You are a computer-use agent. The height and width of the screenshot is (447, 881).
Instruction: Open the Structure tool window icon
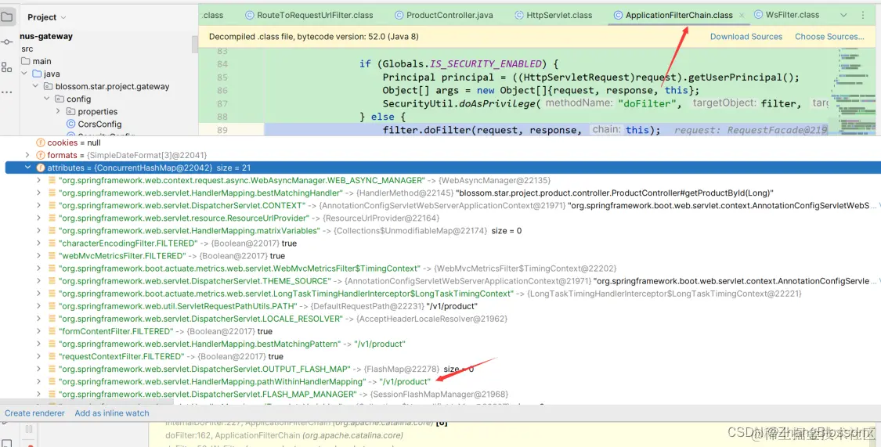click(x=7, y=67)
